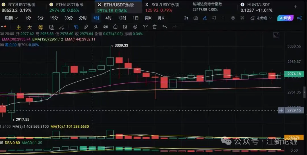Select the 大 indicator shortcut
Image resolution: width=307 pixels, height=155 pixels.
tap(30, 27)
